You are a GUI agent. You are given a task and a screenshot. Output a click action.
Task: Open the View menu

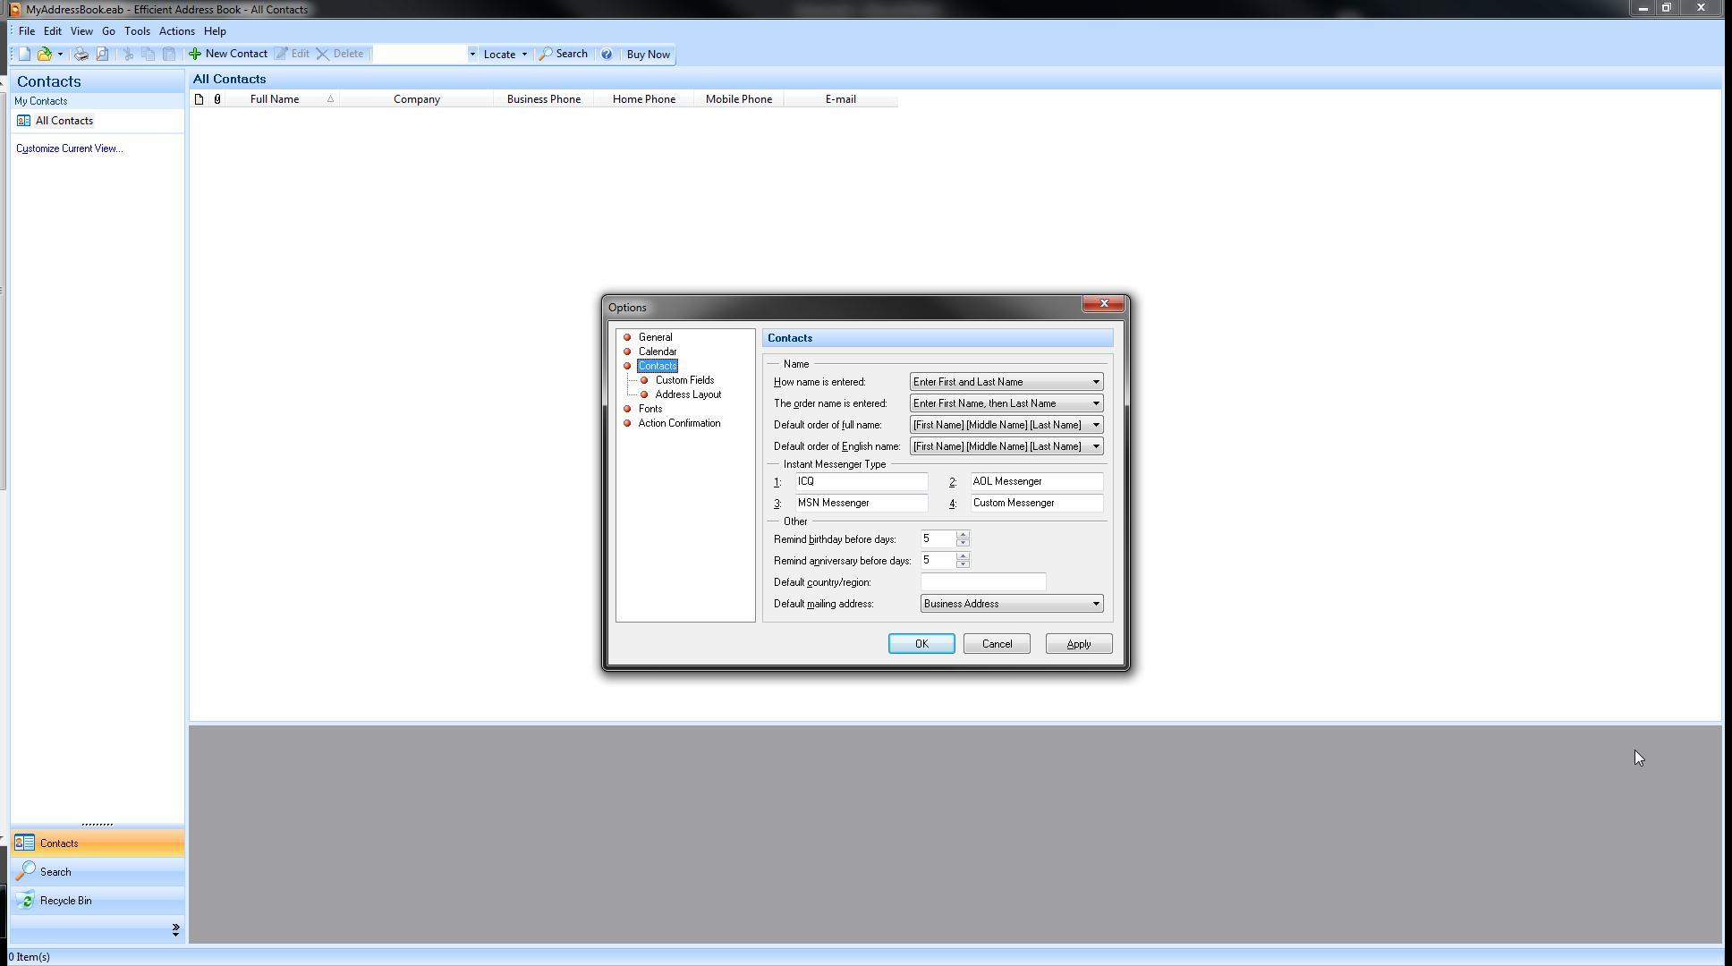[81, 30]
